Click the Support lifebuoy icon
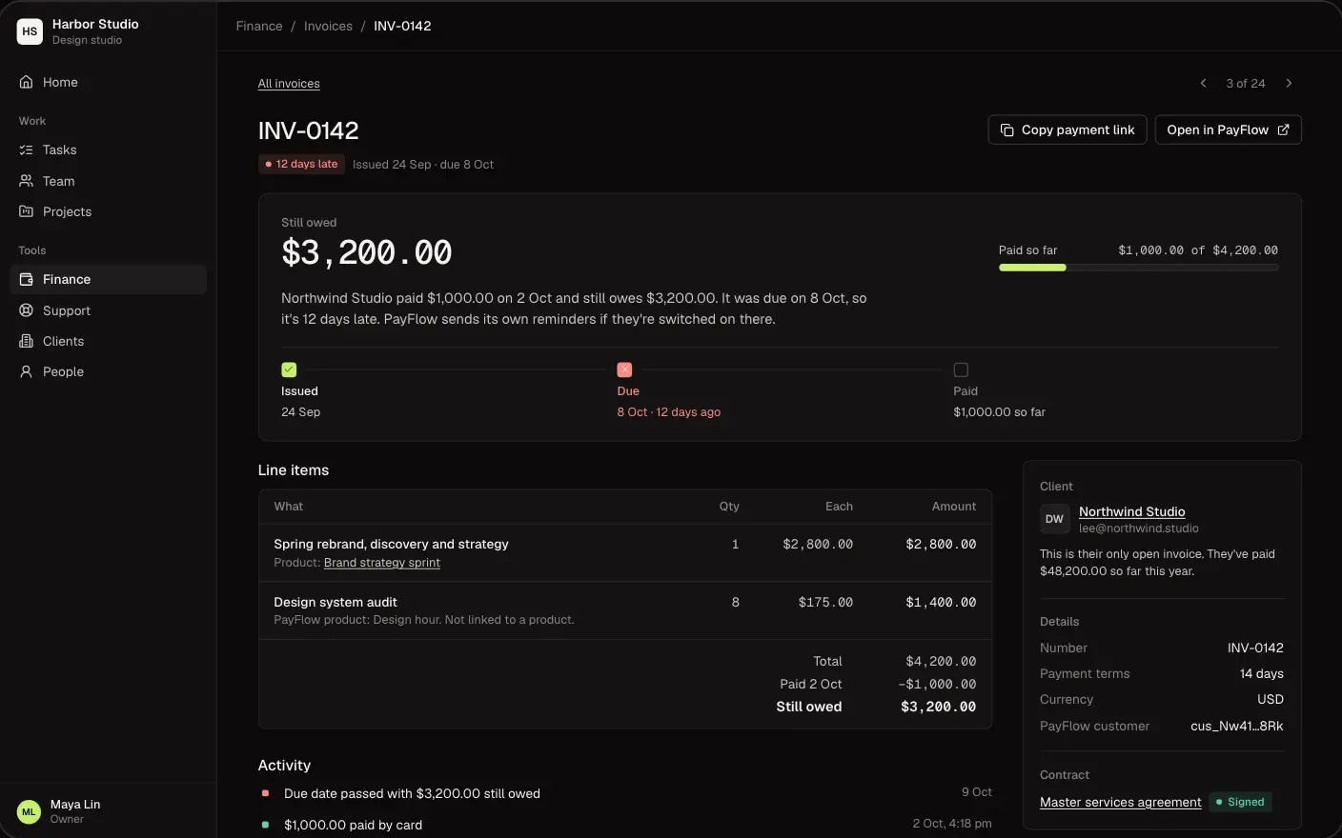The height and width of the screenshot is (838, 1342). [26, 310]
